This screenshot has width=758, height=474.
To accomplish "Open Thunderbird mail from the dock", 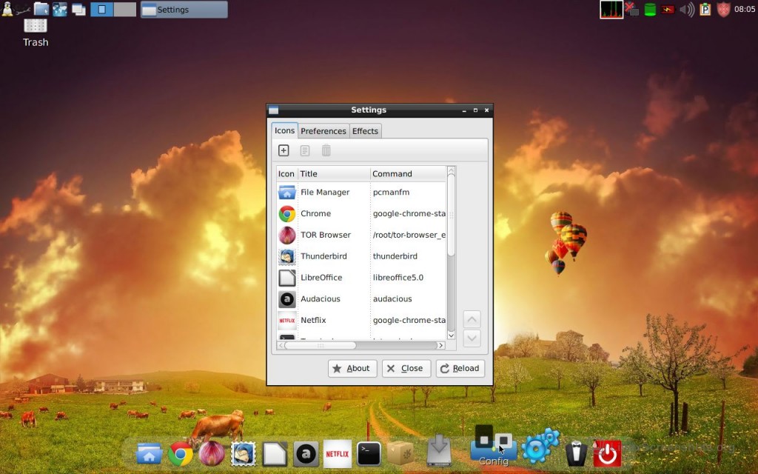I will coord(244,453).
